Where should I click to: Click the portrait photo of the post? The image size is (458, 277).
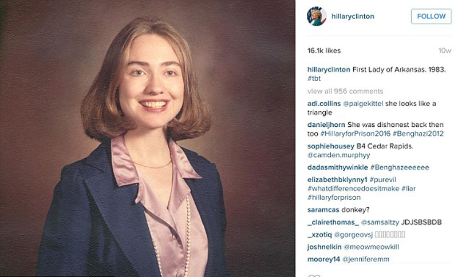pyautogui.click(x=148, y=138)
